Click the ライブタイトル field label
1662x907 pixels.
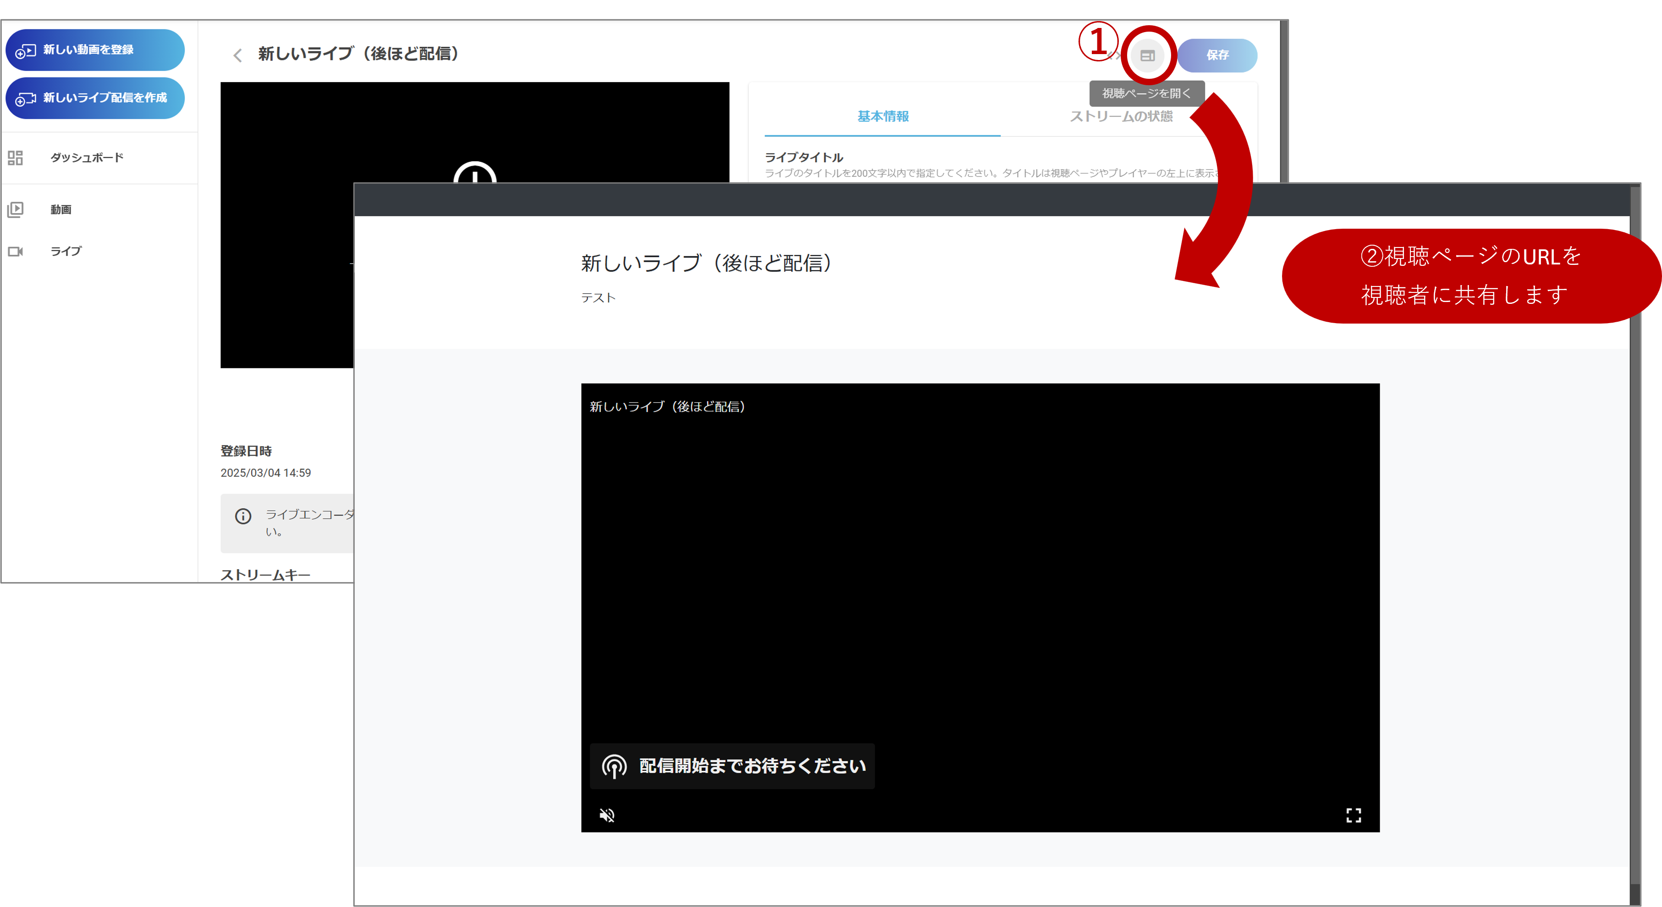804,157
